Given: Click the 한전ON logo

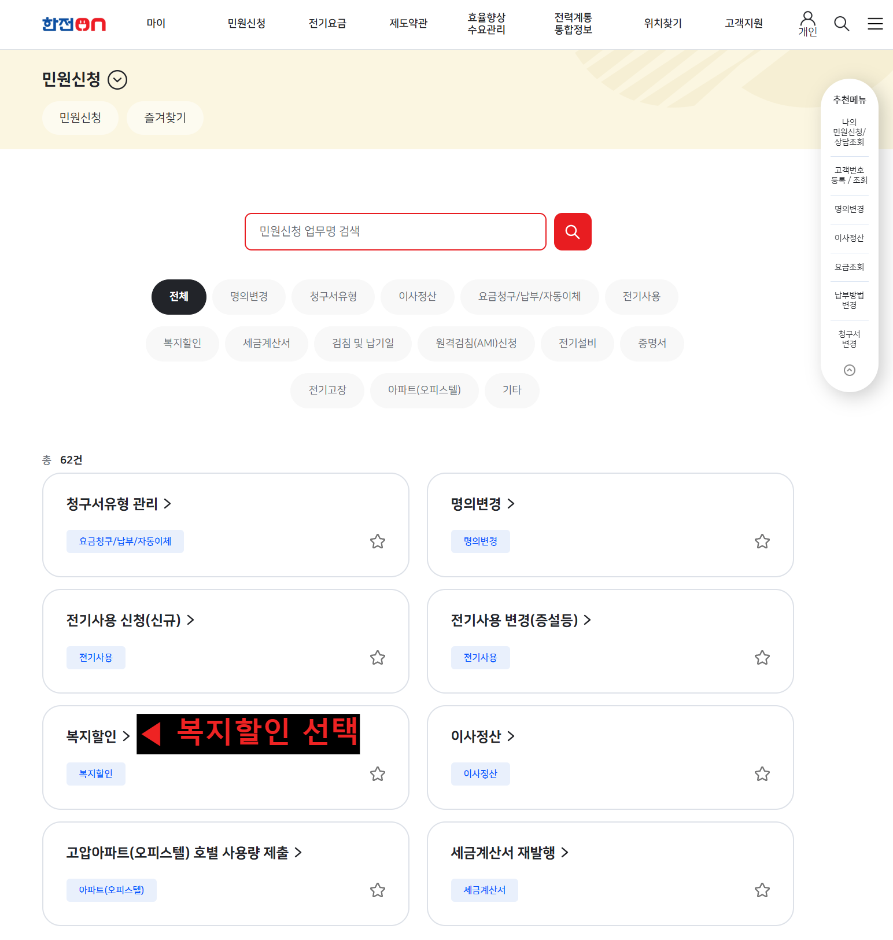Looking at the screenshot, I should click(x=74, y=24).
